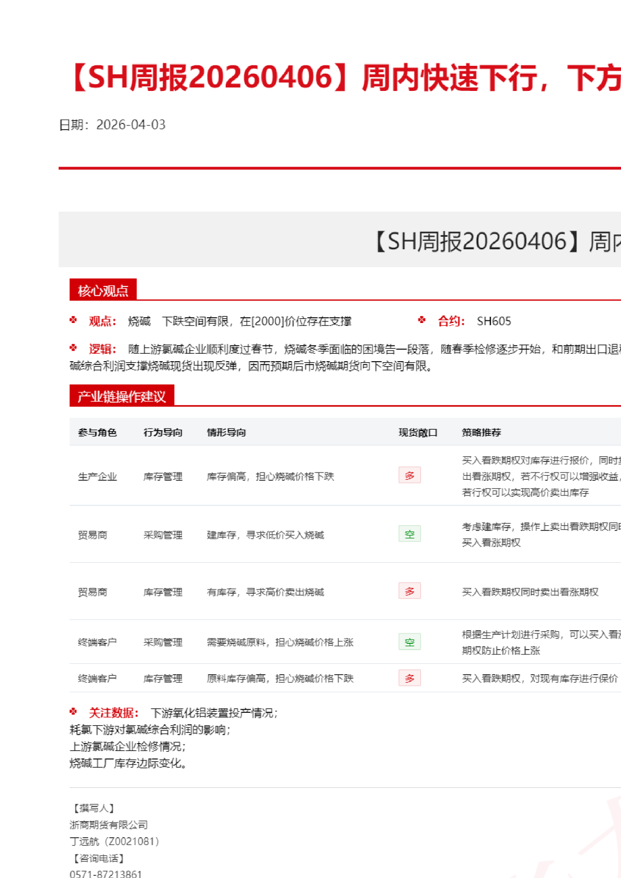Click the line 烧碱工厂库存边际变化
Screen dimensions: 621x878
128,764
